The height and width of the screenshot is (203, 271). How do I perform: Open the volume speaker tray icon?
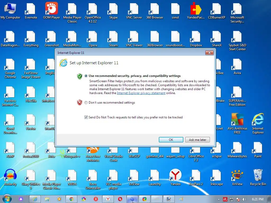[244, 199]
